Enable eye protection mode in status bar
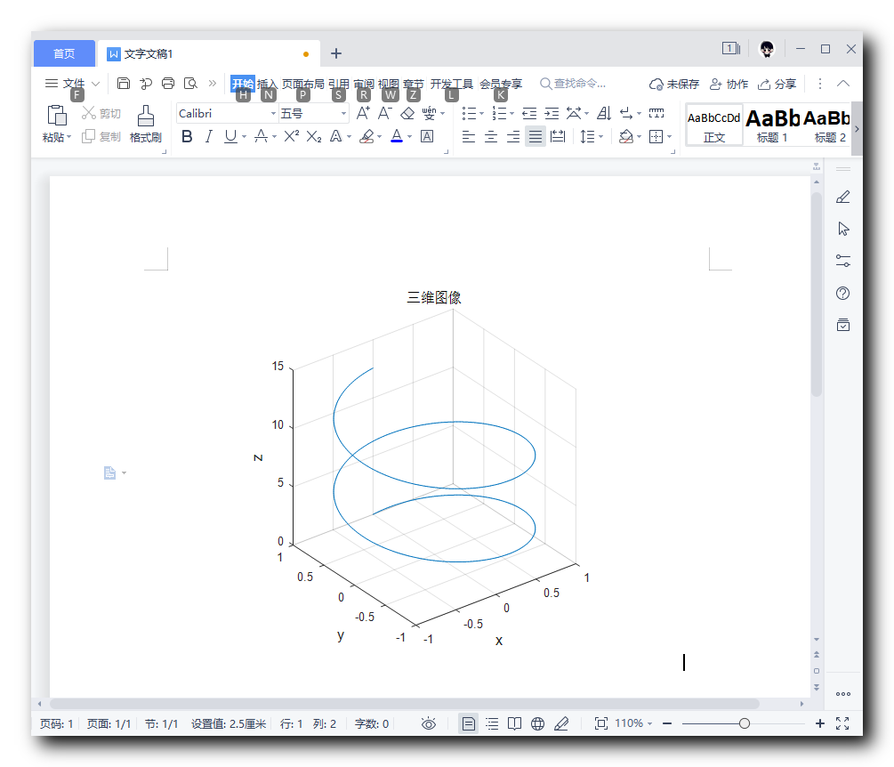The image size is (894, 767). 428,723
